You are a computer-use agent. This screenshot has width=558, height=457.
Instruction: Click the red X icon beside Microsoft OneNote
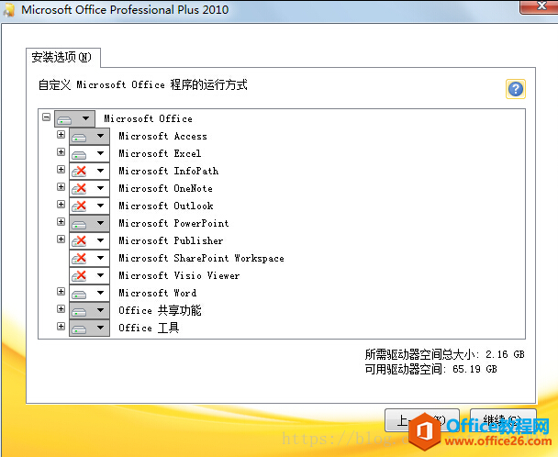click(79, 189)
